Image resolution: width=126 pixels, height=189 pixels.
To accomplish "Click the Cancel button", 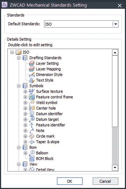I will pyautogui.click(x=105, y=181).
